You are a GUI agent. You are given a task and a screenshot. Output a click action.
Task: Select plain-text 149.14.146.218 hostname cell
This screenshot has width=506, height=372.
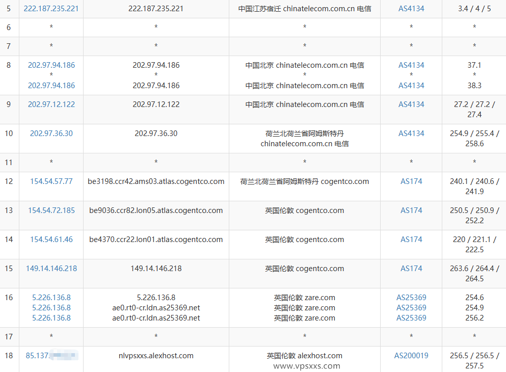point(156,269)
